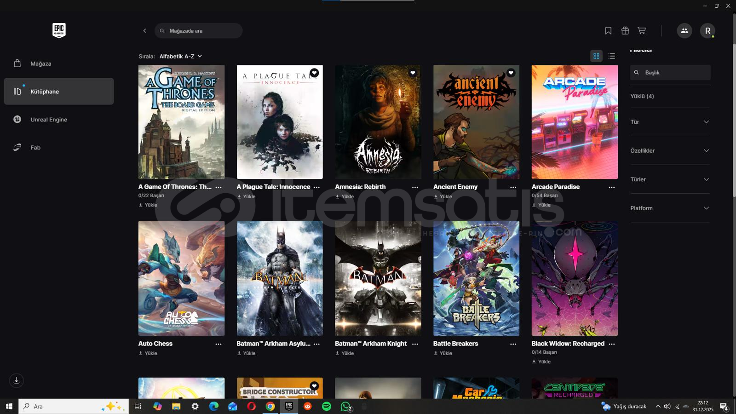Toggle the Yüklü (4) installed filter

click(x=642, y=96)
